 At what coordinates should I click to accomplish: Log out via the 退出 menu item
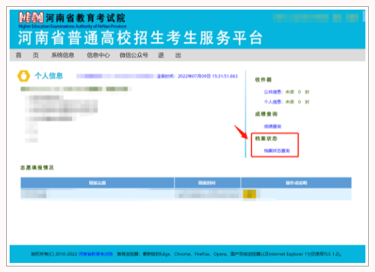(170, 55)
